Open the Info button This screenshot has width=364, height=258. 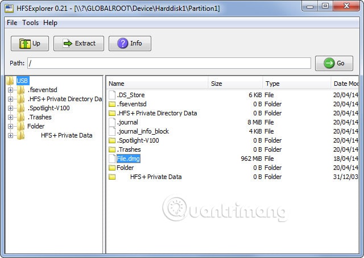(130, 43)
